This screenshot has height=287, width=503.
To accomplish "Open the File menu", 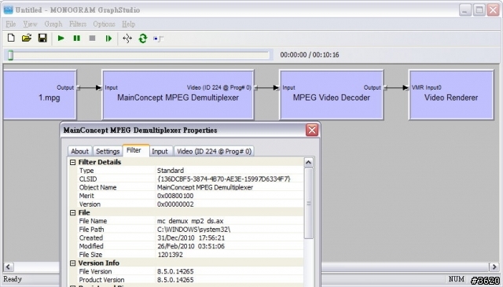I will pos(10,24).
